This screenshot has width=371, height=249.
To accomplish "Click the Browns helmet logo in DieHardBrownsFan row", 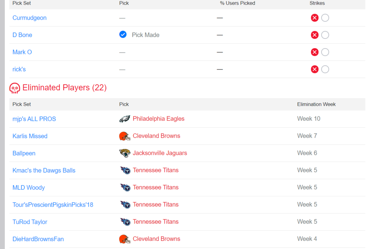I will (125, 239).
